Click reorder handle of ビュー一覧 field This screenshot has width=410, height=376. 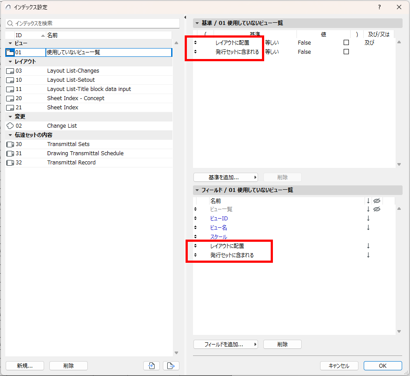click(195, 209)
